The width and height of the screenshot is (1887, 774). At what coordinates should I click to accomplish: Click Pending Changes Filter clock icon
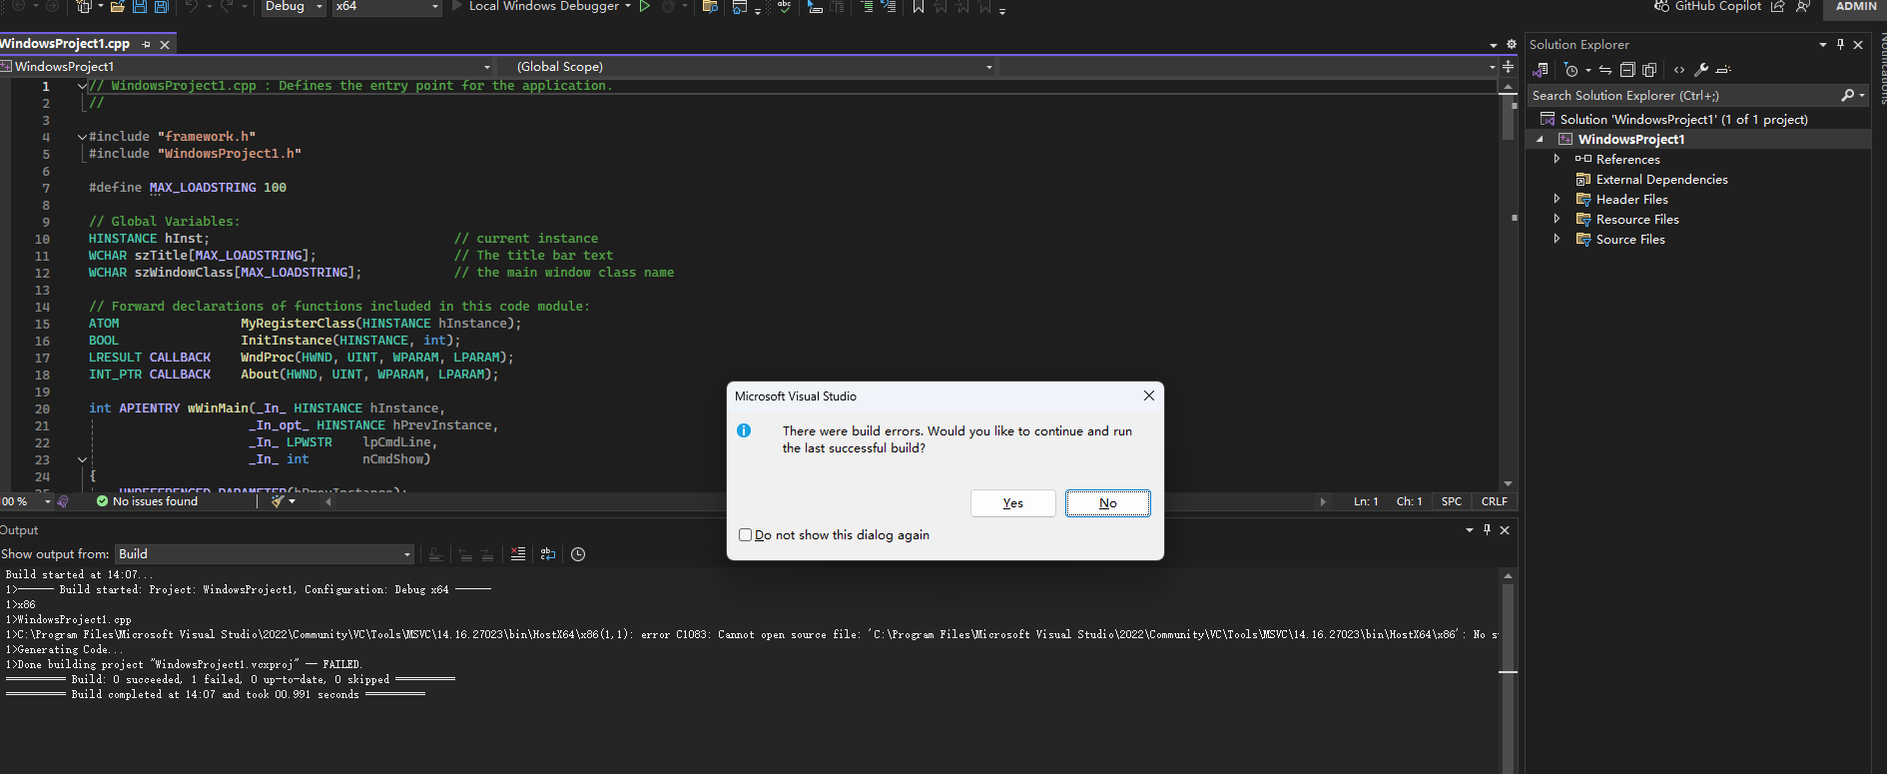[1572, 70]
